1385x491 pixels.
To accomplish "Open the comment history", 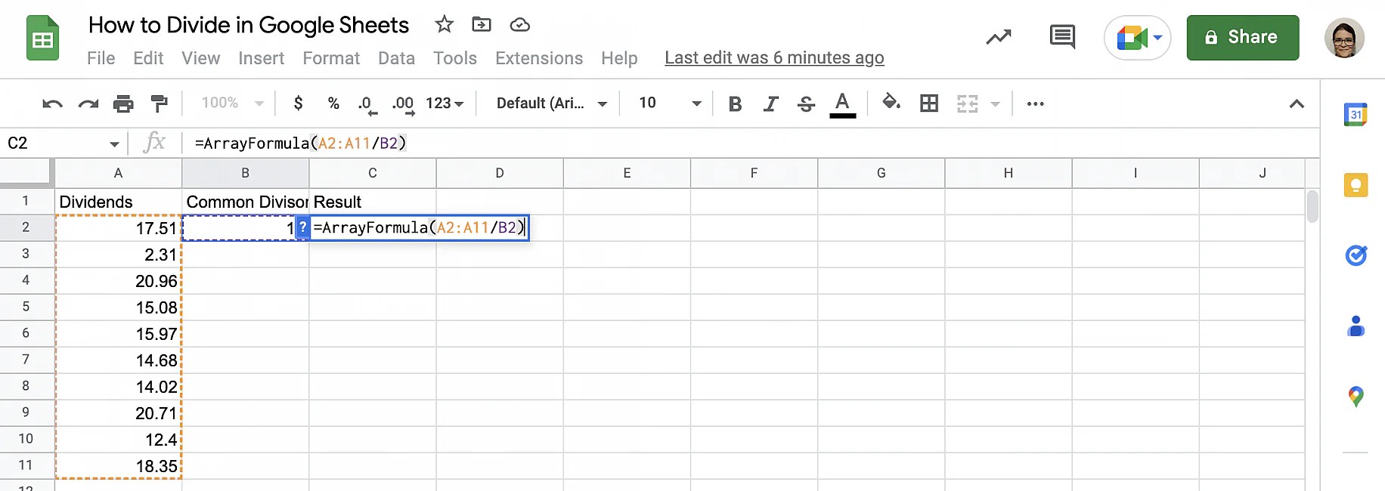I will [1062, 36].
